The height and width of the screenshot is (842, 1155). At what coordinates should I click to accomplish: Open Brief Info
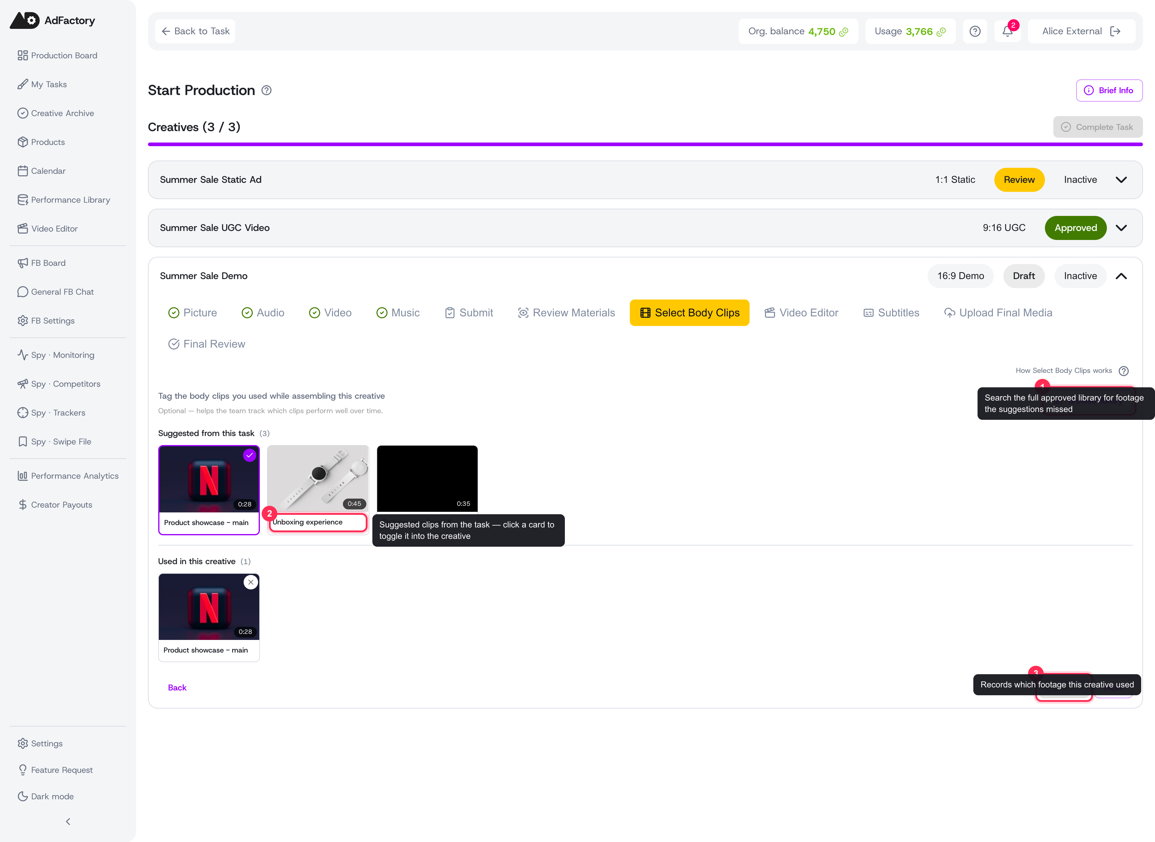(1109, 90)
